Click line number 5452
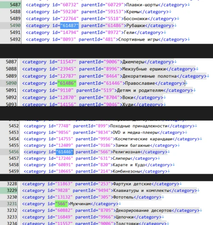Screen dimensions: 213x225 [14, 126]
